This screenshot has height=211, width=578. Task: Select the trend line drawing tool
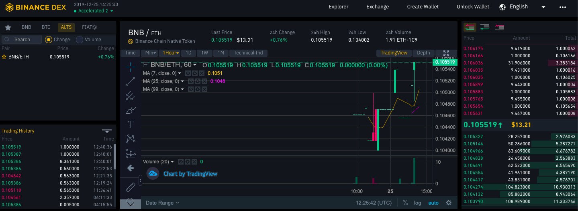131,81
